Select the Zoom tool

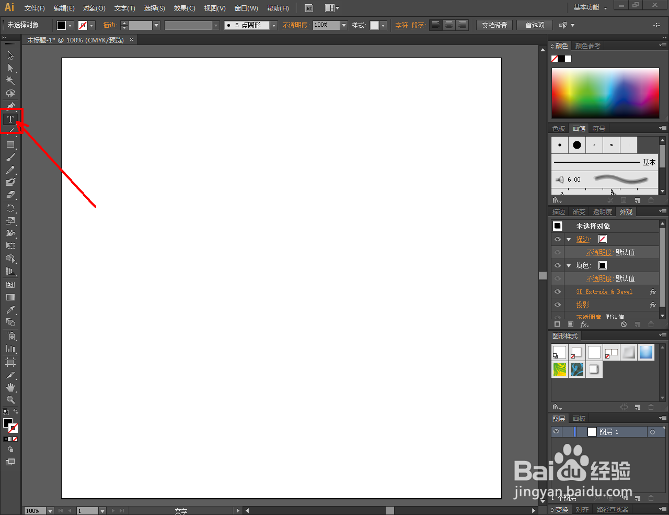[10, 400]
